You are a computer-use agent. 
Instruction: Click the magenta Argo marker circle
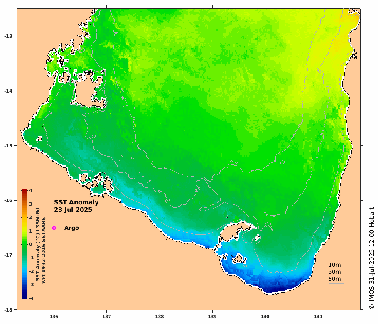54,228
